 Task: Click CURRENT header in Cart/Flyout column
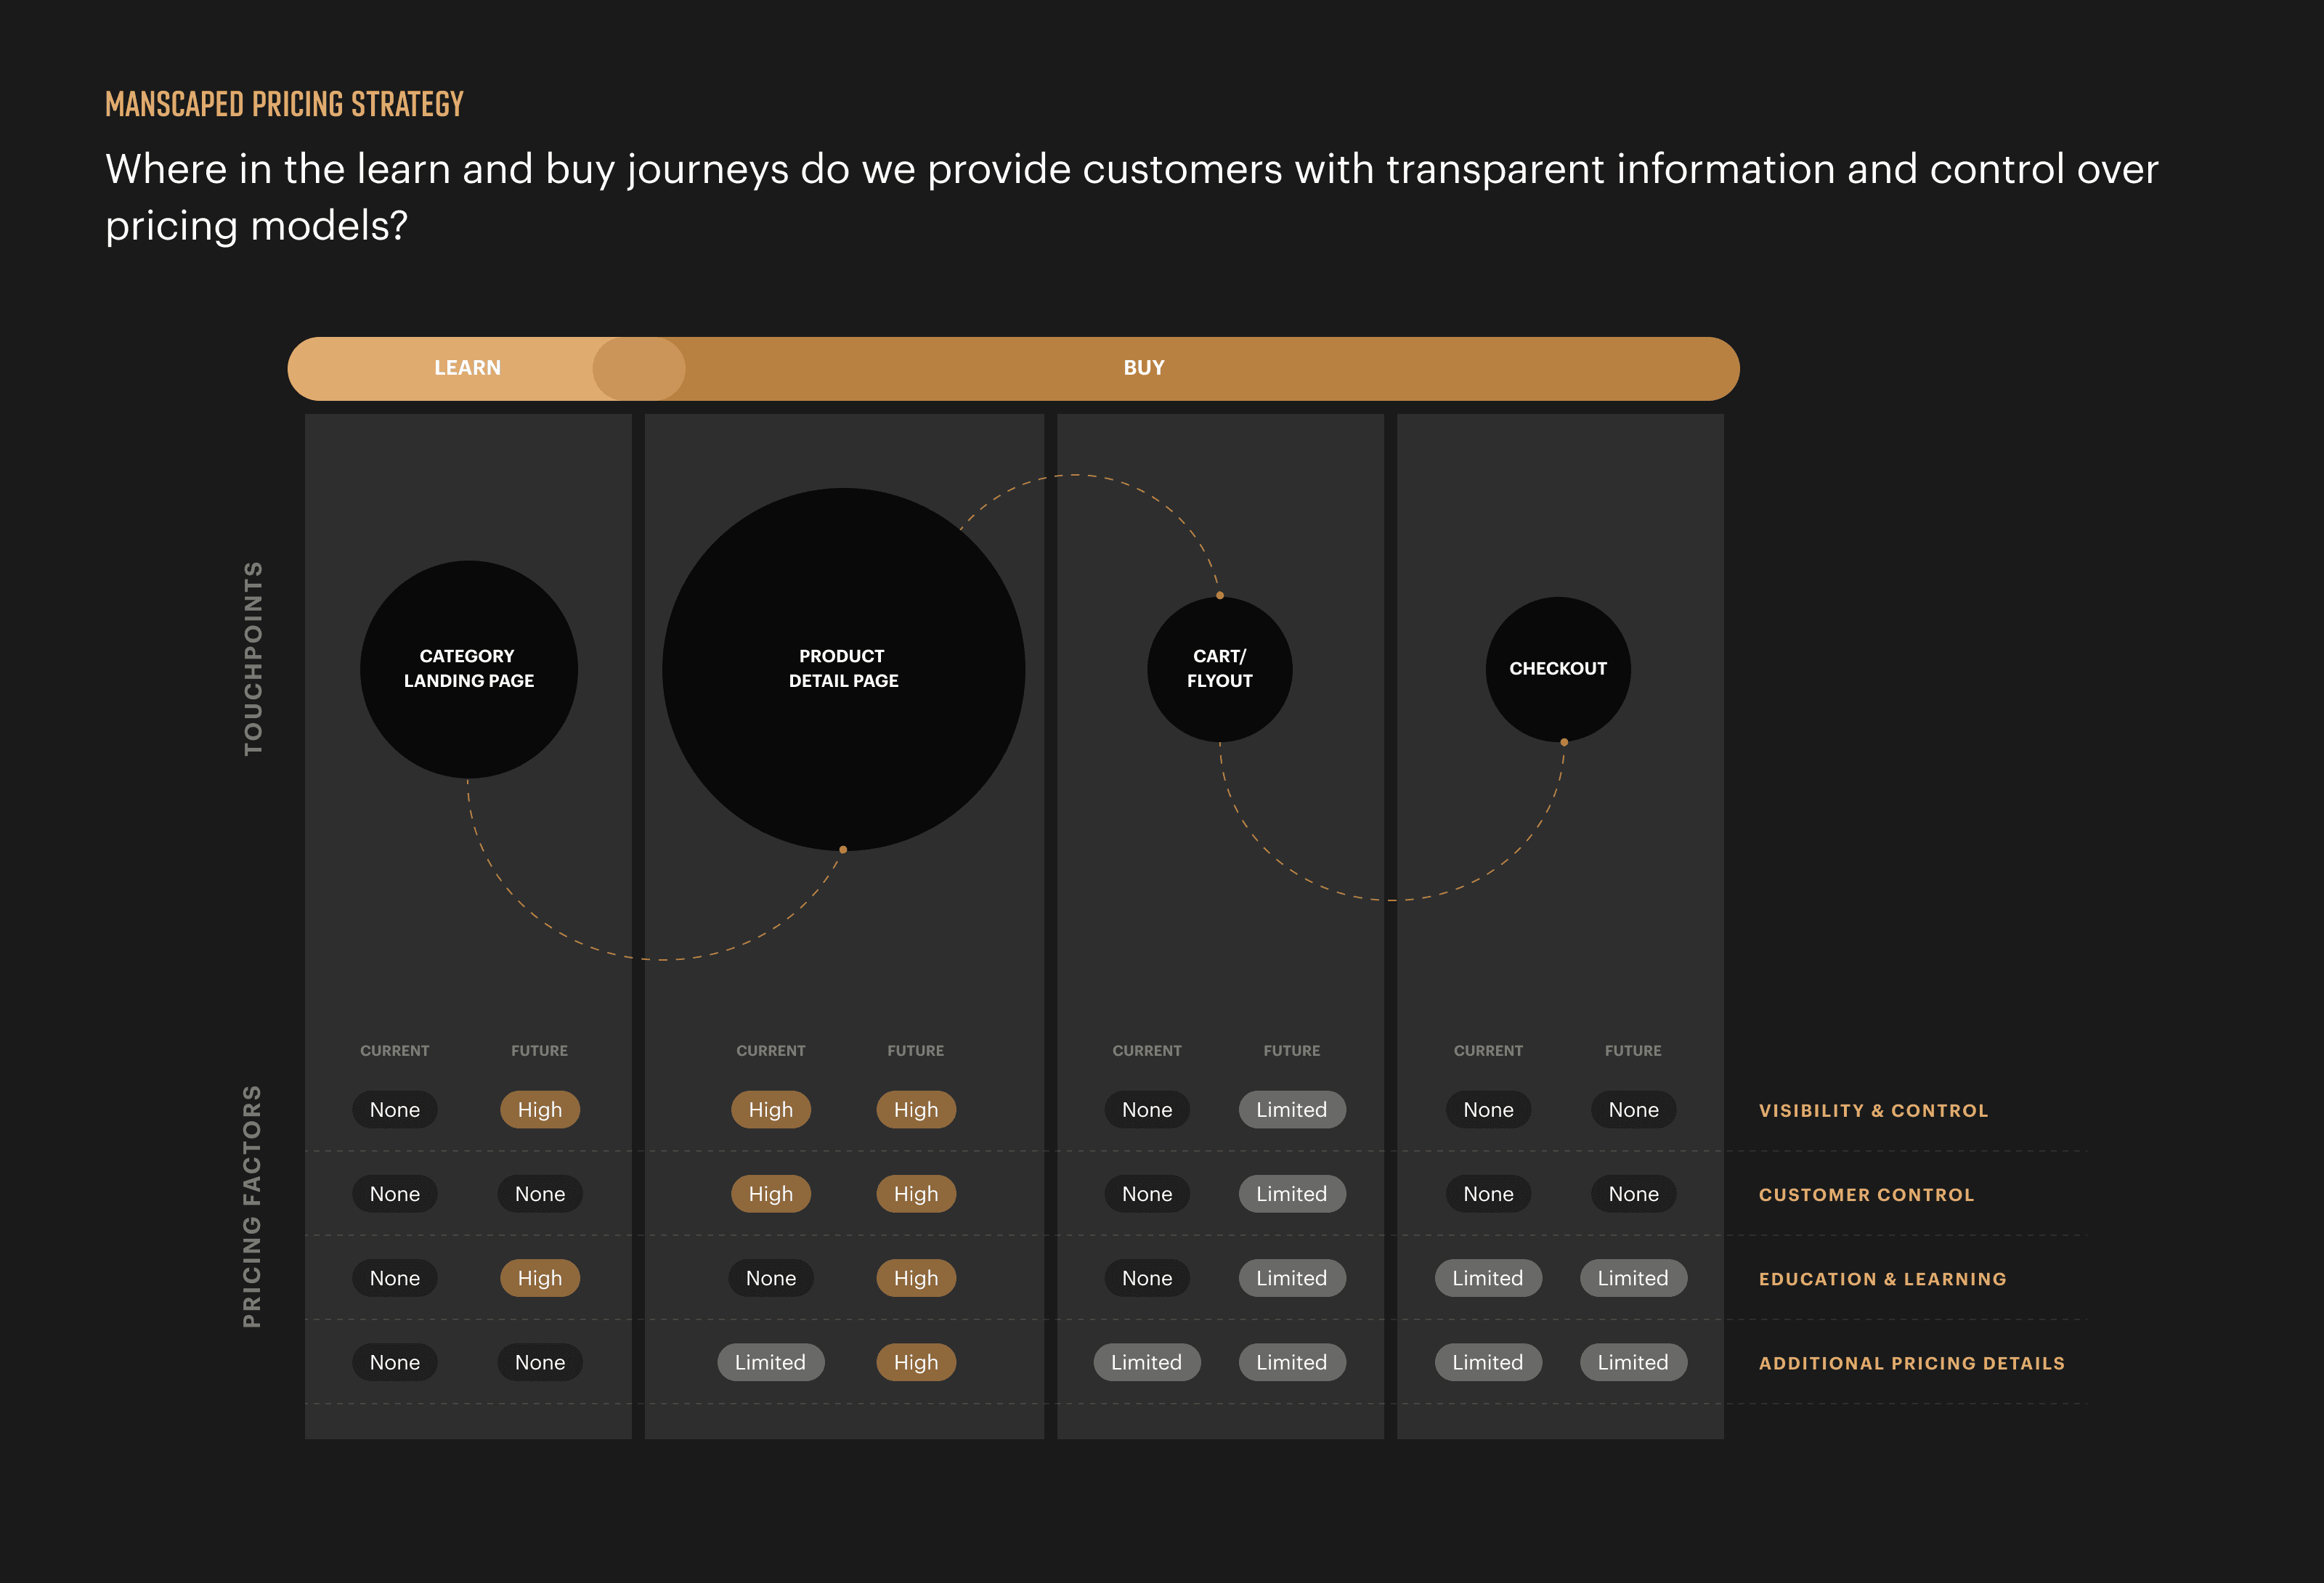1147,1050
